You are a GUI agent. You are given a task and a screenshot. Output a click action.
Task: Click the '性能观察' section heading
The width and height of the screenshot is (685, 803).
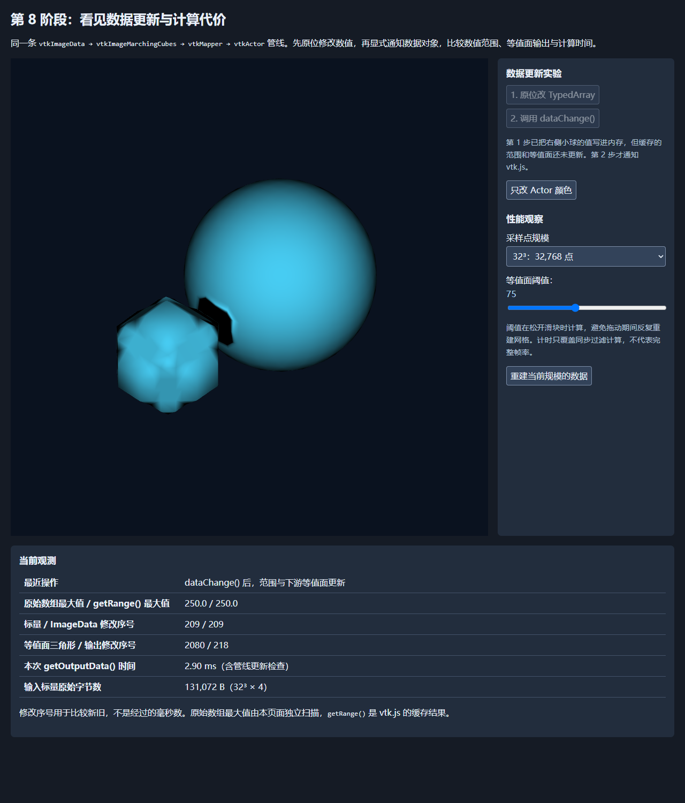tap(525, 219)
